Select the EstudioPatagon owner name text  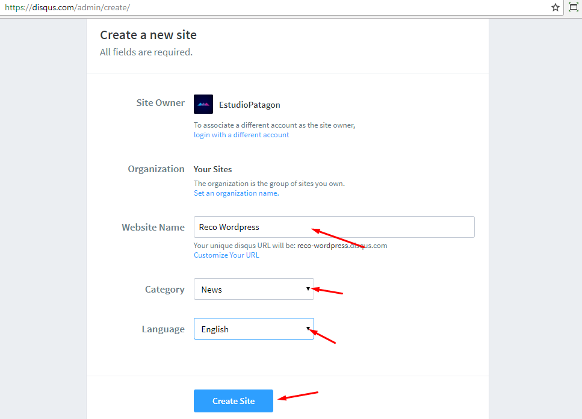click(x=249, y=105)
